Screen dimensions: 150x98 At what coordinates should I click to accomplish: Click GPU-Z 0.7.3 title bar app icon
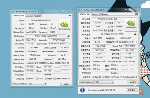tap(79, 10)
